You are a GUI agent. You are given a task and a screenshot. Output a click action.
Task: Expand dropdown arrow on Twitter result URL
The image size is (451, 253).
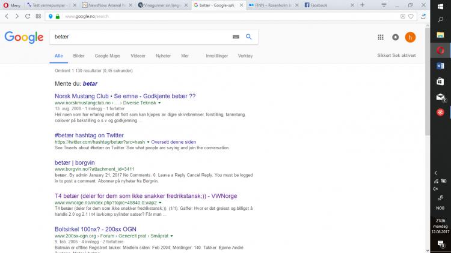pyautogui.click(x=148, y=142)
